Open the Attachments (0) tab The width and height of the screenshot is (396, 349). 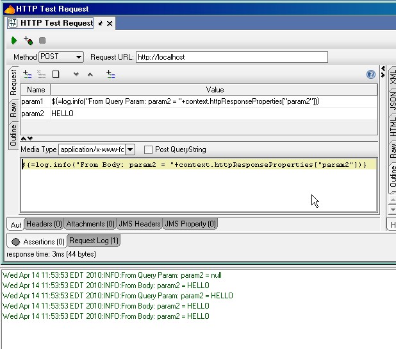(x=90, y=224)
